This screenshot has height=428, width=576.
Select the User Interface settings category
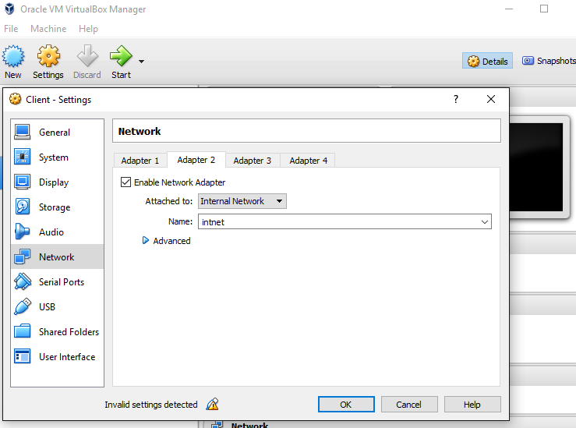[58, 357]
